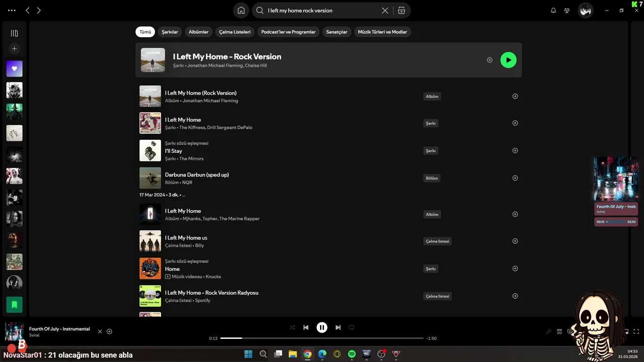Open Jonathan Michael Fleming album result
The image size is (644, 362).
pyautogui.click(x=328, y=96)
